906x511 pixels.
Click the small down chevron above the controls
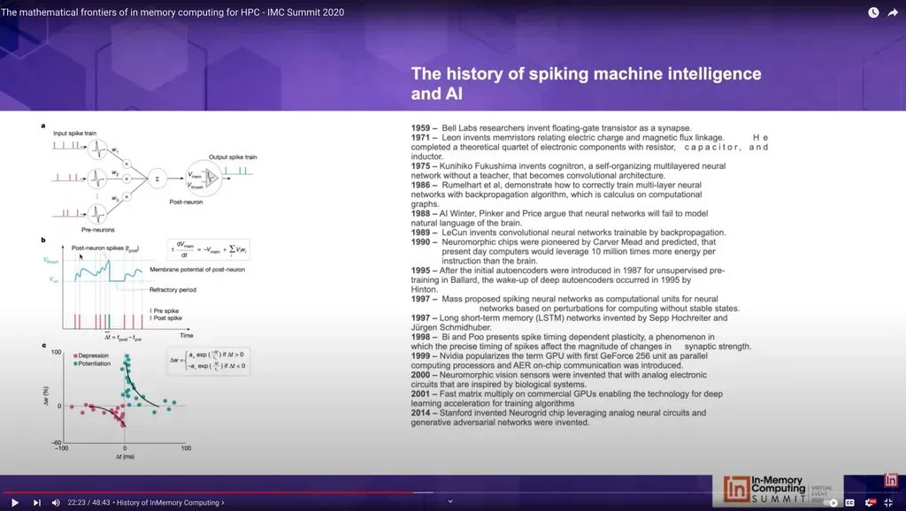(450, 501)
